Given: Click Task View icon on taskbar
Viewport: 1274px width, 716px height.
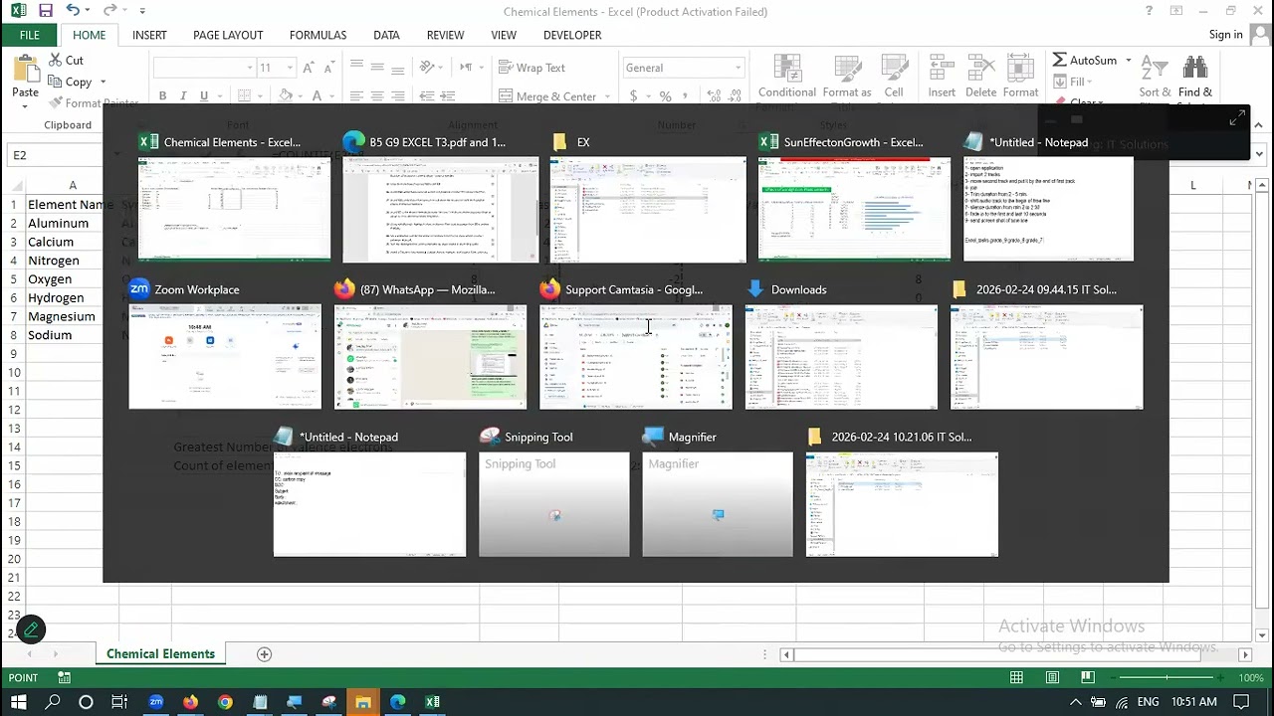Looking at the screenshot, I should coord(119,702).
